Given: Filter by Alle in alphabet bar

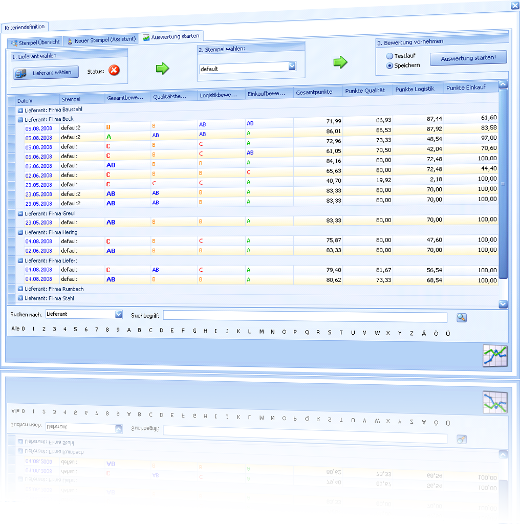Looking at the screenshot, I should pyautogui.click(x=15, y=329).
